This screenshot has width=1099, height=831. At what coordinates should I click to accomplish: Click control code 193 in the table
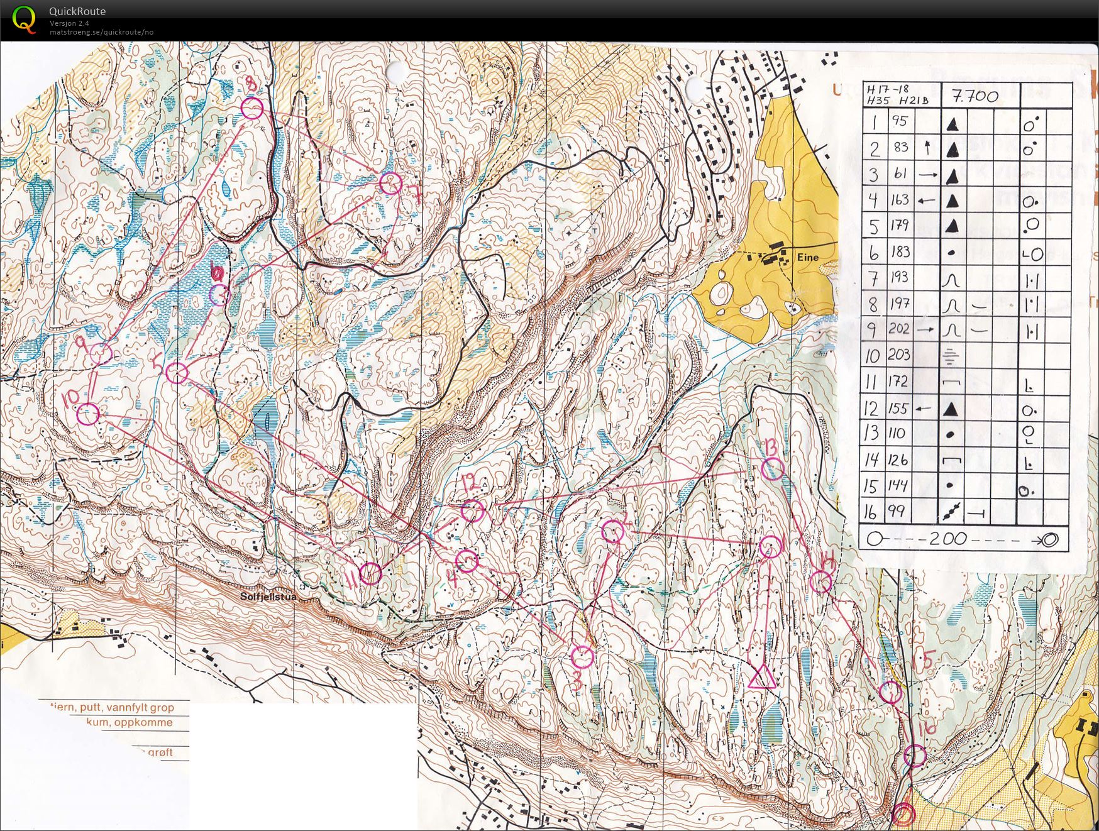click(x=900, y=277)
